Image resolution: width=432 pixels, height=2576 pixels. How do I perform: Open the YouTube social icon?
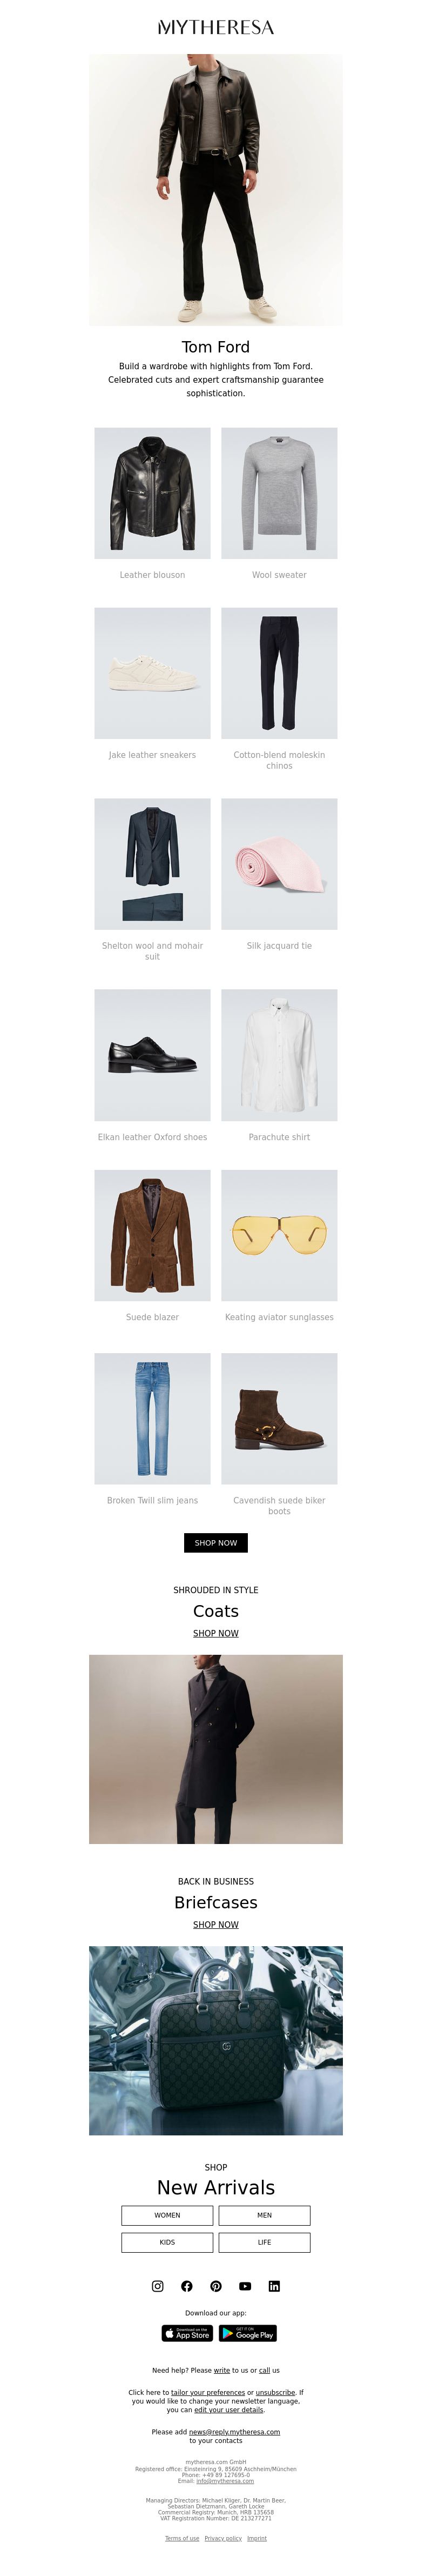click(x=245, y=2285)
